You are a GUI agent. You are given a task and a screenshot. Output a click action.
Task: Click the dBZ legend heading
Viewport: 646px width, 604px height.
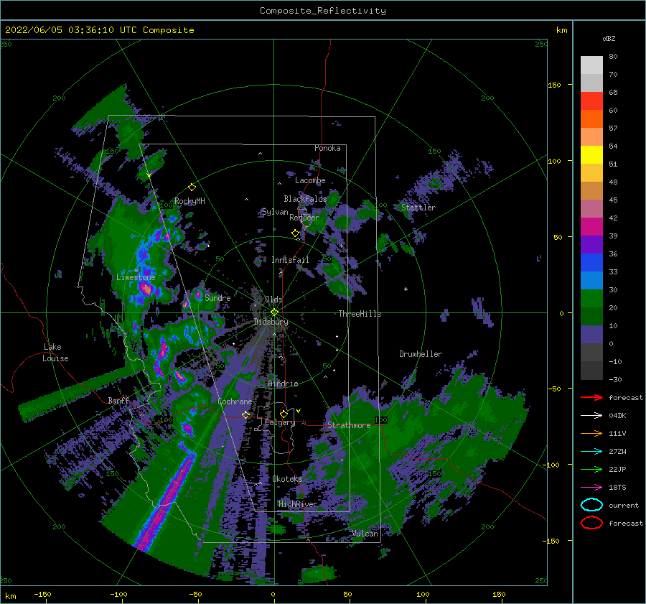pyautogui.click(x=609, y=38)
